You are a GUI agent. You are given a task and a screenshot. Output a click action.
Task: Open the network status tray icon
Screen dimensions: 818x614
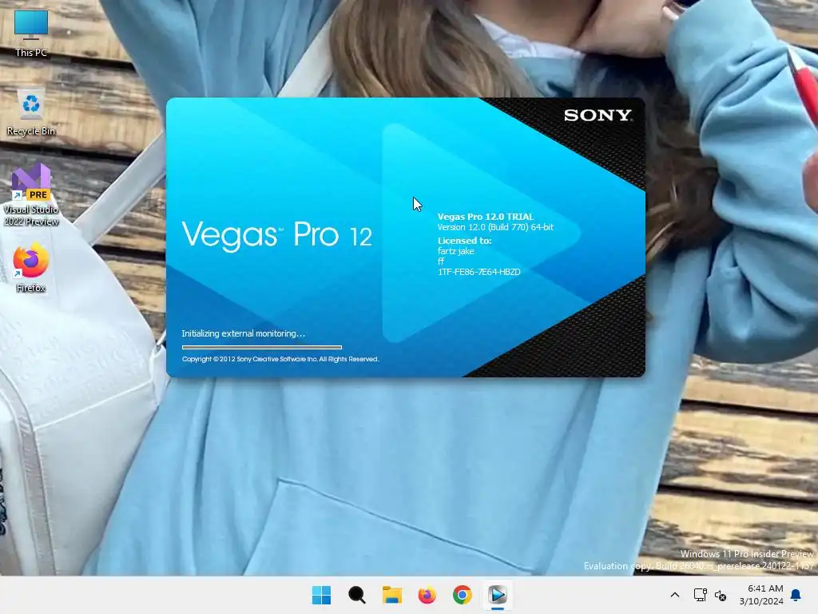pos(700,595)
